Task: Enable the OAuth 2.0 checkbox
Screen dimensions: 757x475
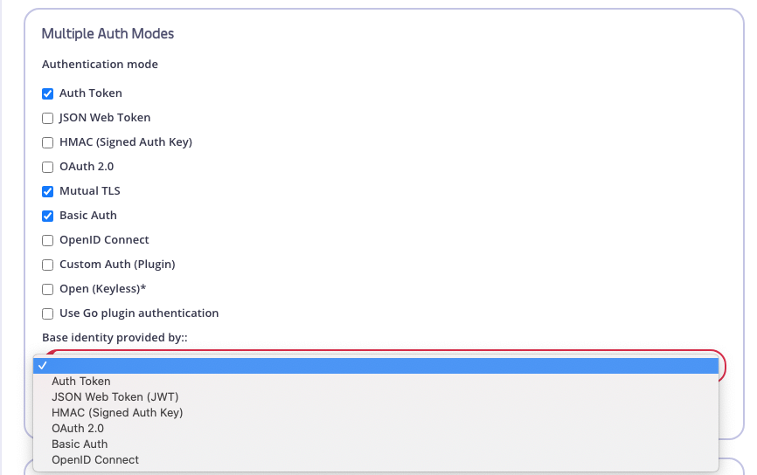Action: click(48, 167)
